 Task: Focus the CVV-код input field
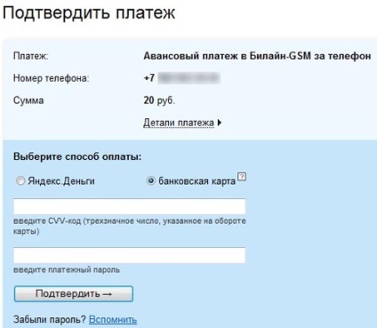pyautogui.click(x=130, y=206)
